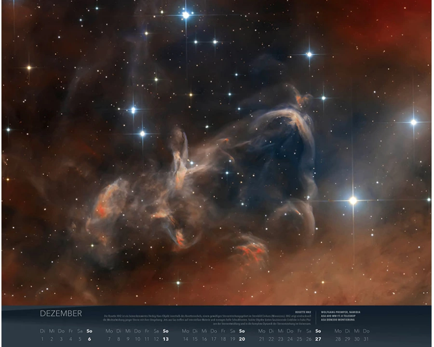Select date 17 in the third week
434x347 pixels.
(214, 339)
